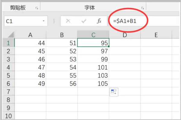Select row 9 header
The height and width of the screenshot is (120, 181).
8,107
